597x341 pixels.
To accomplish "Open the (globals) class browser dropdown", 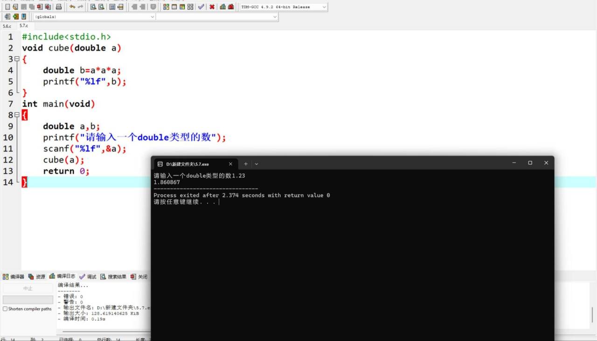I will pyautogui.click(x=152, y=16).
